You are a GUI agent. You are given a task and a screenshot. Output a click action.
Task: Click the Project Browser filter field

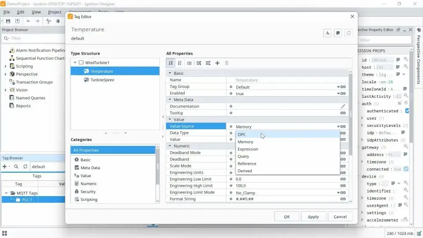[33, 38]
